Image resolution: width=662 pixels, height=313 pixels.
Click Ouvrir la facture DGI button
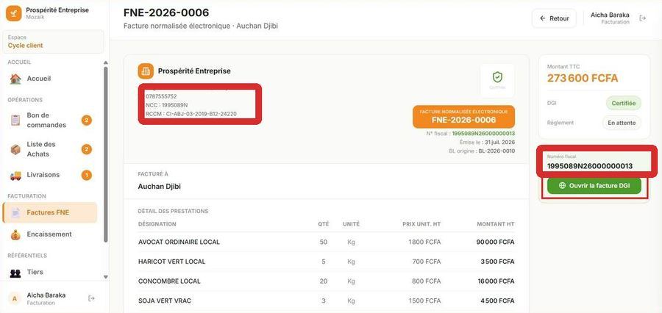point(594,186)
